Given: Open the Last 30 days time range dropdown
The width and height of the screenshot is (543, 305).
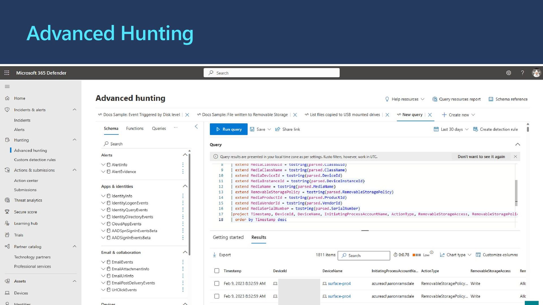Looking at the screenshot, I should point(451,129).
